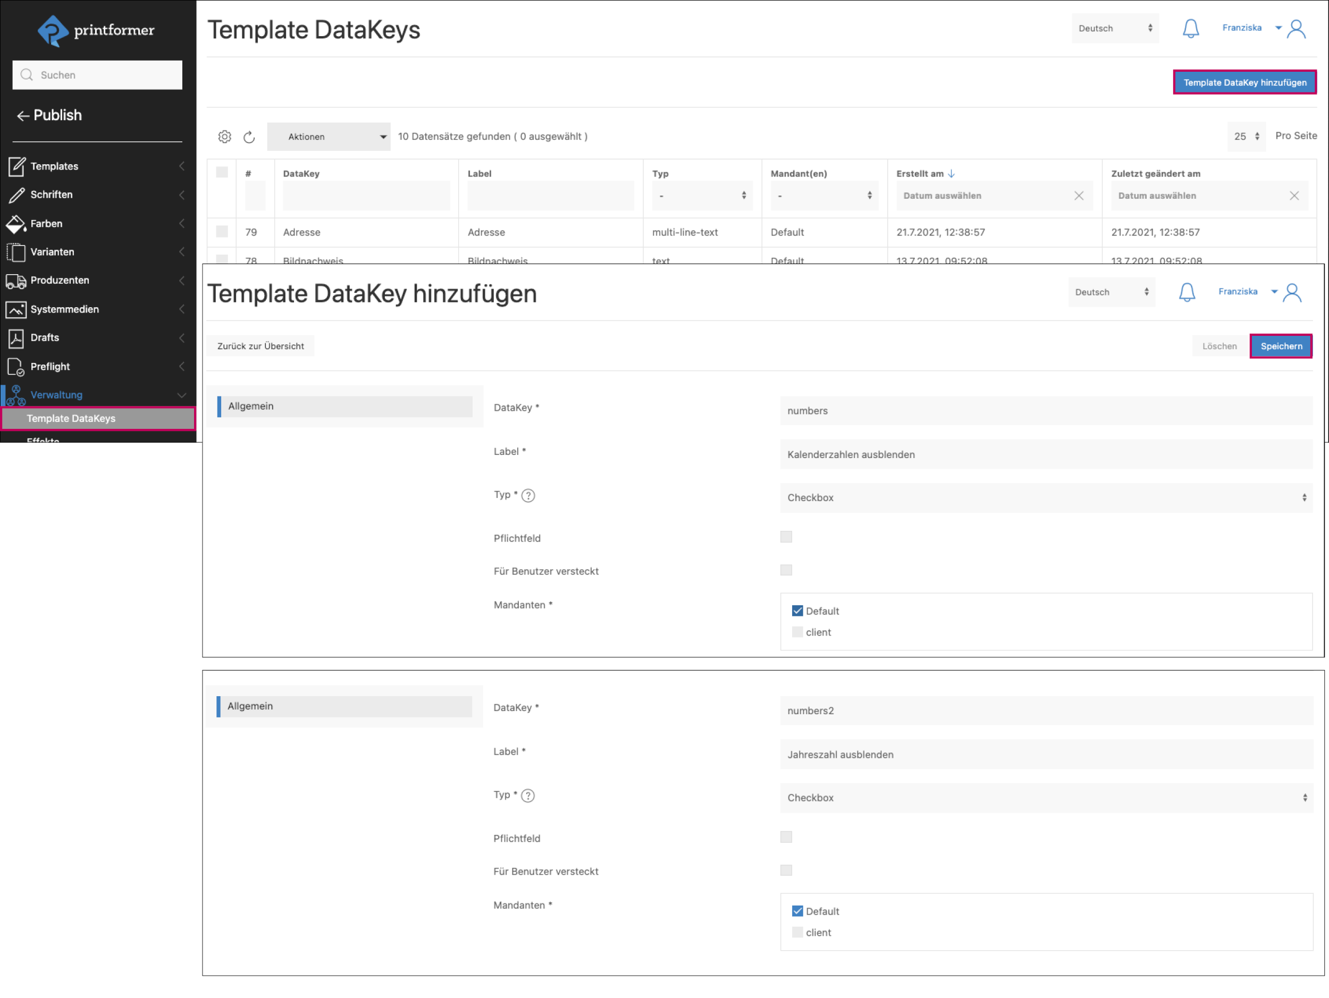
Task: Open the Templates sidebar menu
Action: coord(54,166)
